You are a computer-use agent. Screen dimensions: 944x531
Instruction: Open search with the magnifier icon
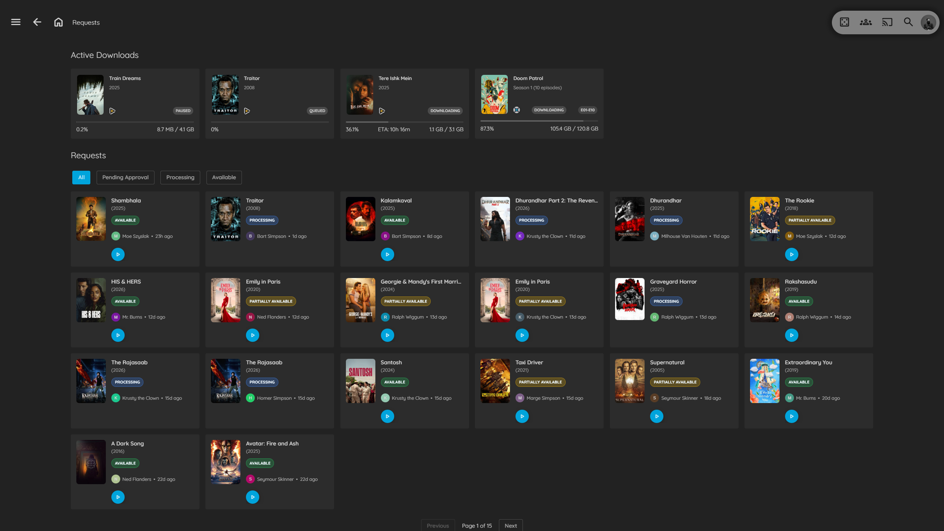coord(908,22)
